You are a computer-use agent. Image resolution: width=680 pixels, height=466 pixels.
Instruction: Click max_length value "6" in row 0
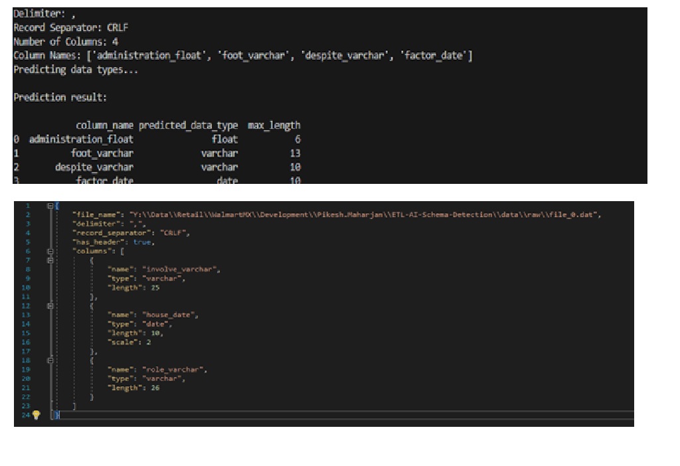tap(297, 139)
